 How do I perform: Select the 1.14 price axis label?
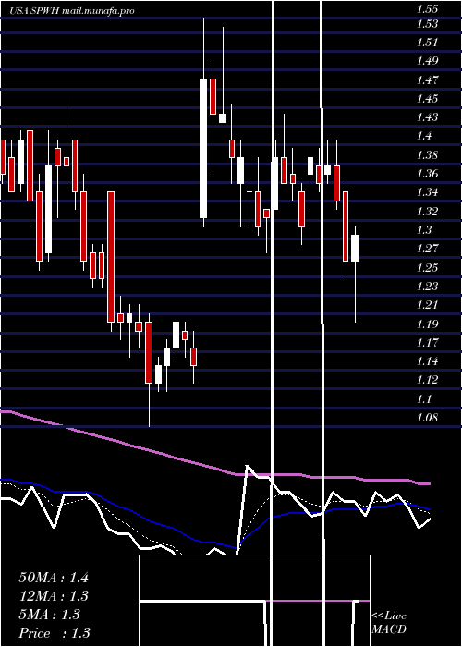point(427,361)
